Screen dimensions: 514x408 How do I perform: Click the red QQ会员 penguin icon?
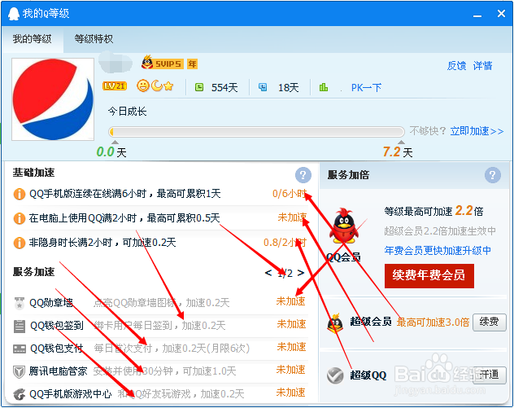[x=344, y=225]
